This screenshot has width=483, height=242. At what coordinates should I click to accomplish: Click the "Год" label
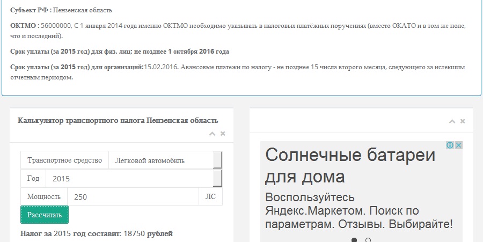tap(33, 178)
